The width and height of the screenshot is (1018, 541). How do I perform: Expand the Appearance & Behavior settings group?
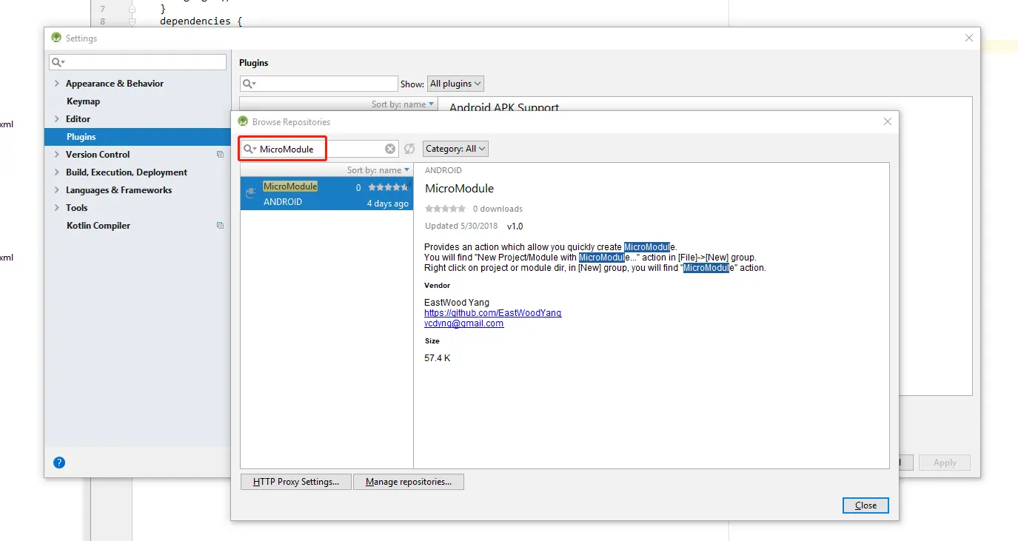coord(57,84)
